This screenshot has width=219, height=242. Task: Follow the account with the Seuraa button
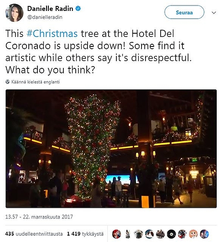pos(184,12)
